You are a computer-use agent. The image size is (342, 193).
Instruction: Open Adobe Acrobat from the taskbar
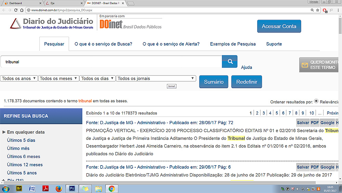point(45,189)
